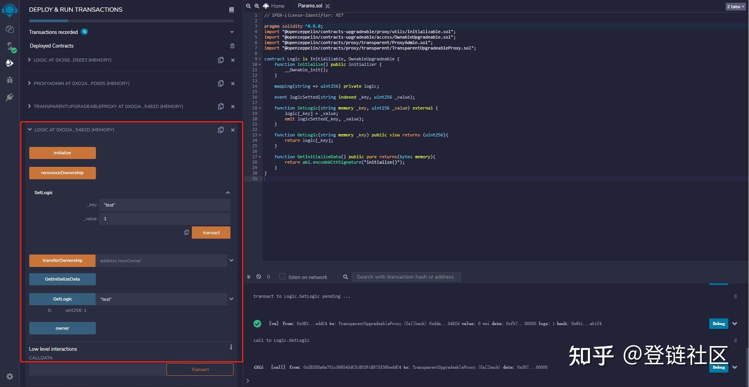Expand the PROXYADMIN contract instance
The width and height of the screenshot is (749, 387).
[x=30, y=83]
